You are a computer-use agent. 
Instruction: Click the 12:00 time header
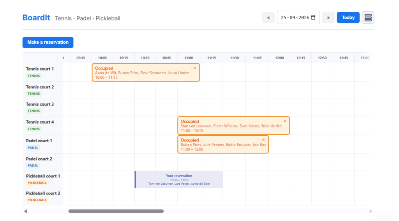279,58
